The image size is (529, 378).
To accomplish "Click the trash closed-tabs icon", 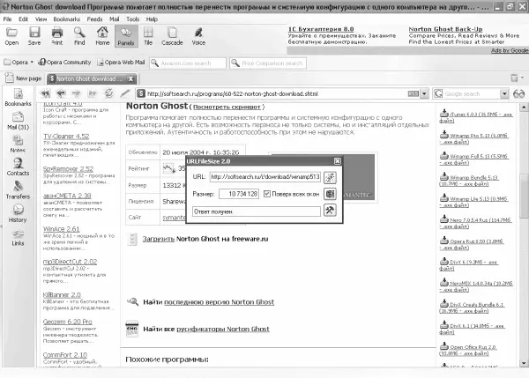I will click(514, 78).
